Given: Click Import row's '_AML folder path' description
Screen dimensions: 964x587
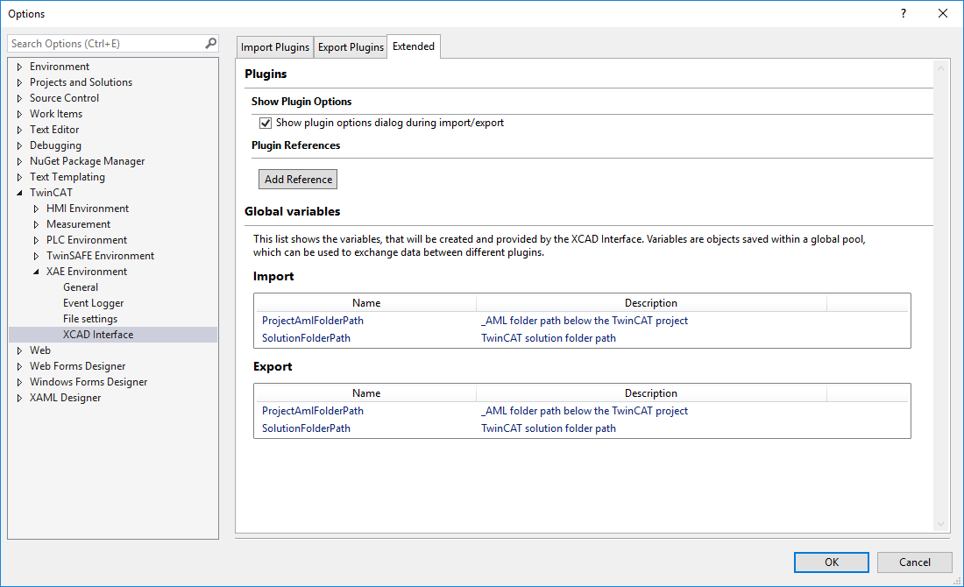Looking at the screenshot, I should tap(584, 321).
